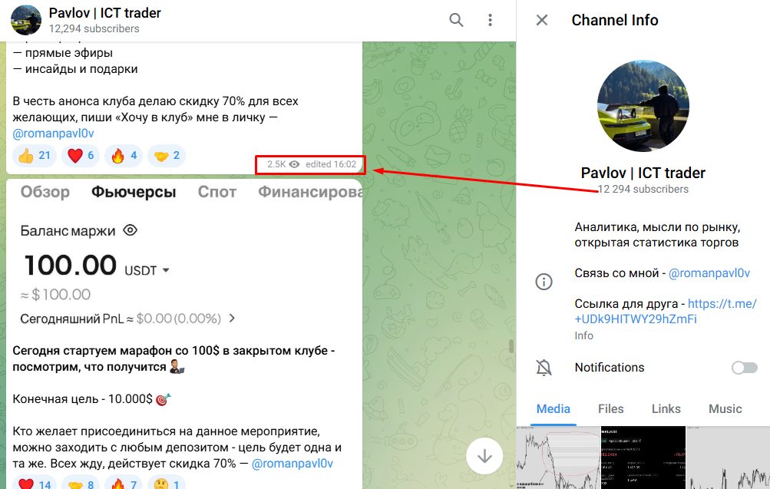Screen dimensions: 770x489
Task: Toggle the Notifications switch
Action: point(744,368)
